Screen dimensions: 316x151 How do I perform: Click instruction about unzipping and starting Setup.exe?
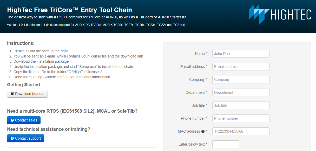click(x=73, y=67)
